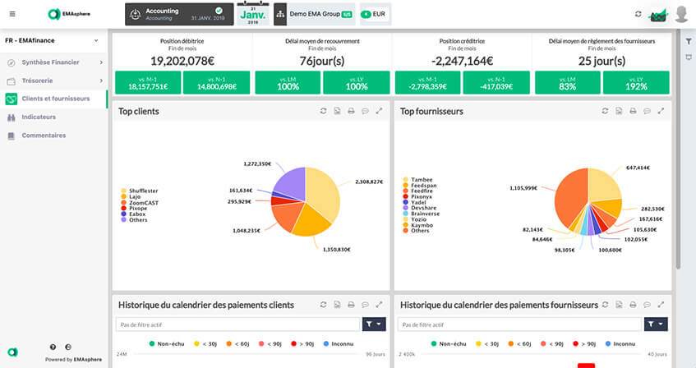696x368 pixels.
Task: Export the Top fournisseurs chart file
Action: point(619,112)
